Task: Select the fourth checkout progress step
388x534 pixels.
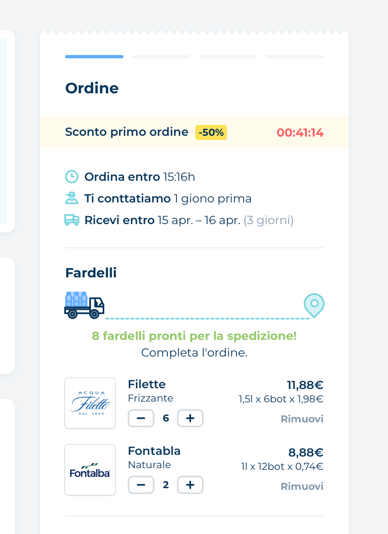Action: click(x=295, y=57)
